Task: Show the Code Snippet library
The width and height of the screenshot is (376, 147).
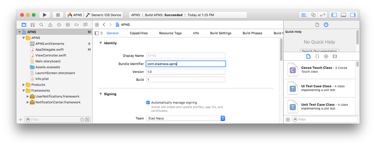Action: point(317,56)
